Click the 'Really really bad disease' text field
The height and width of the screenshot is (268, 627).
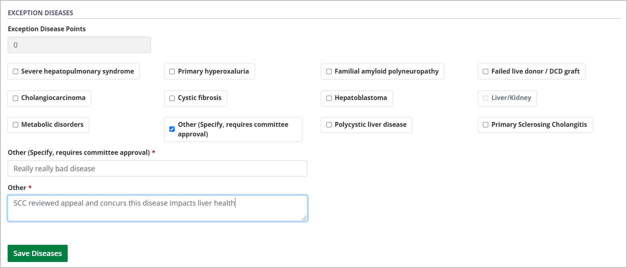tap(157, 168)
